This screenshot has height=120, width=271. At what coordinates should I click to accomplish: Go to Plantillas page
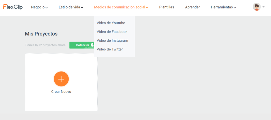coord(167,7)
